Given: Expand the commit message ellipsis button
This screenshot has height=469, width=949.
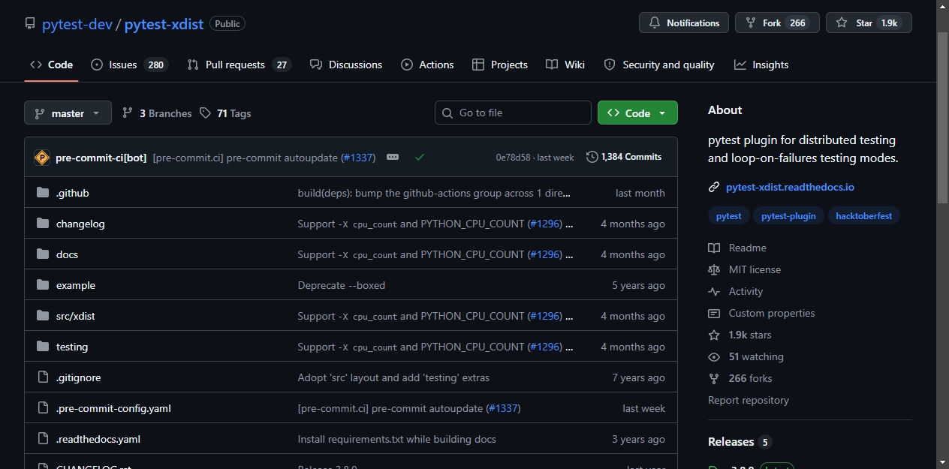Looking at the screenshot, I should click(x=393, y=157).
